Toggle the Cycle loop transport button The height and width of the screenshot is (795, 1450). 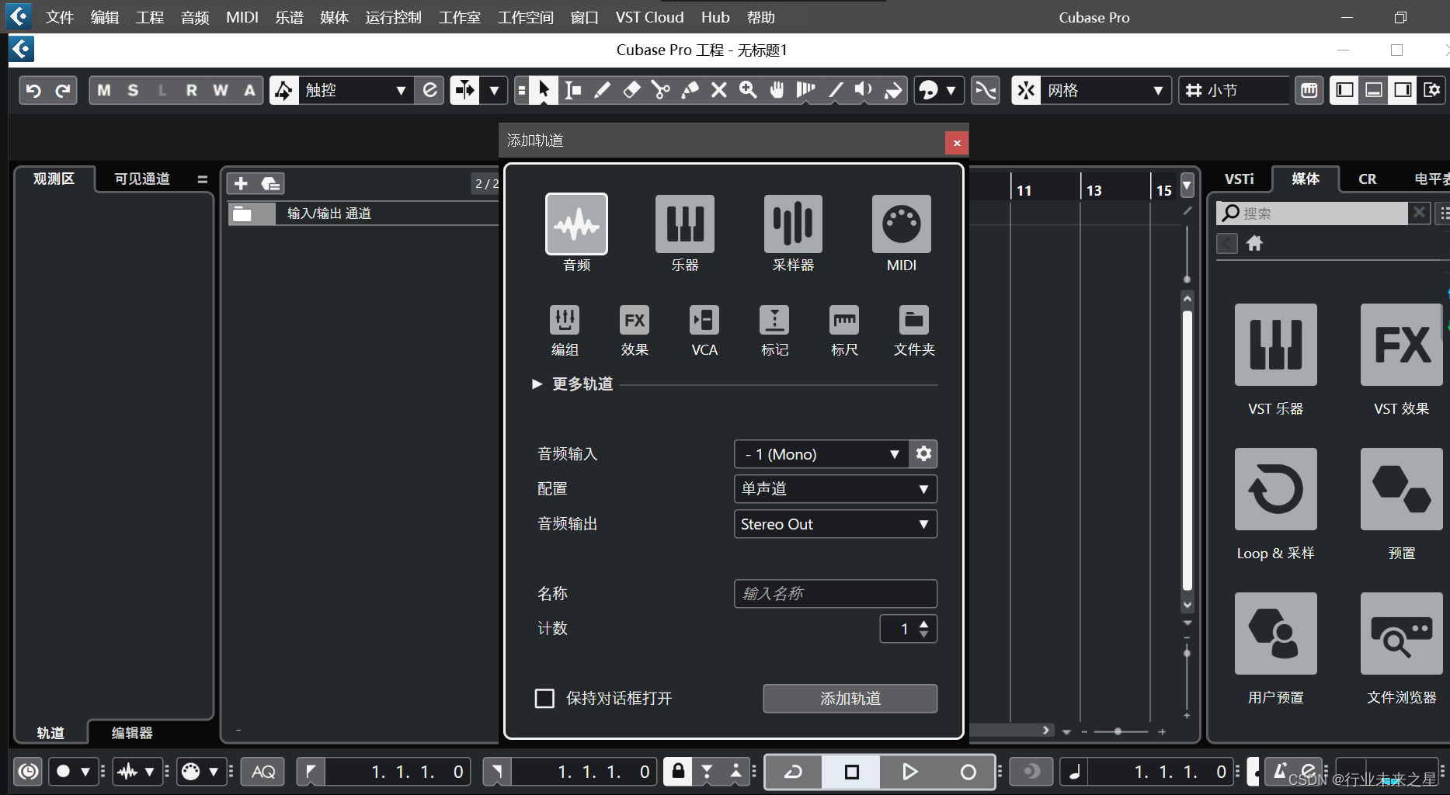pos(793,772)
